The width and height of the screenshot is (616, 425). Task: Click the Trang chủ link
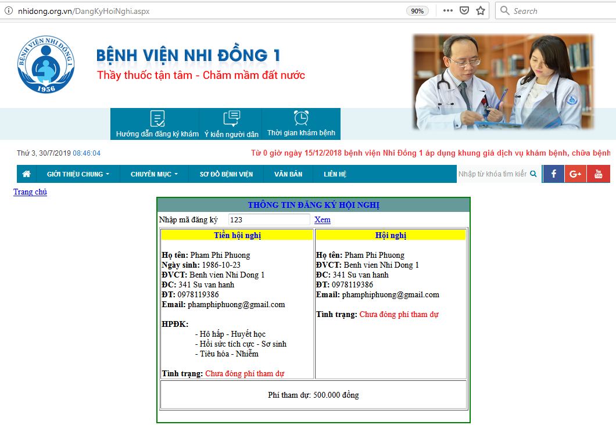click(30, 192)
